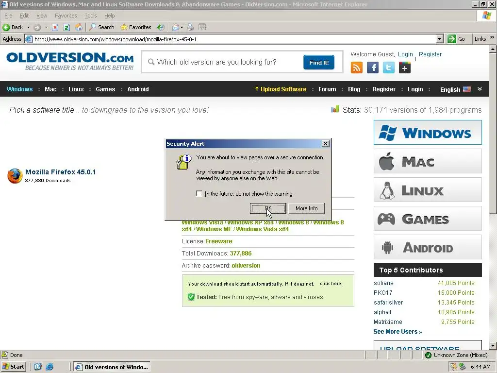Open the Tools menu
Screen dimensions: 497x373
(x=90, y=16)
